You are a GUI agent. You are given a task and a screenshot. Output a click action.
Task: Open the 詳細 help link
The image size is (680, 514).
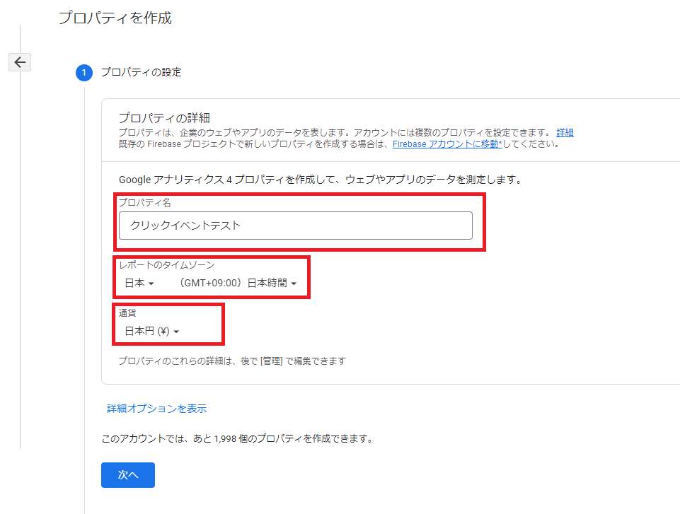(565, 133)
